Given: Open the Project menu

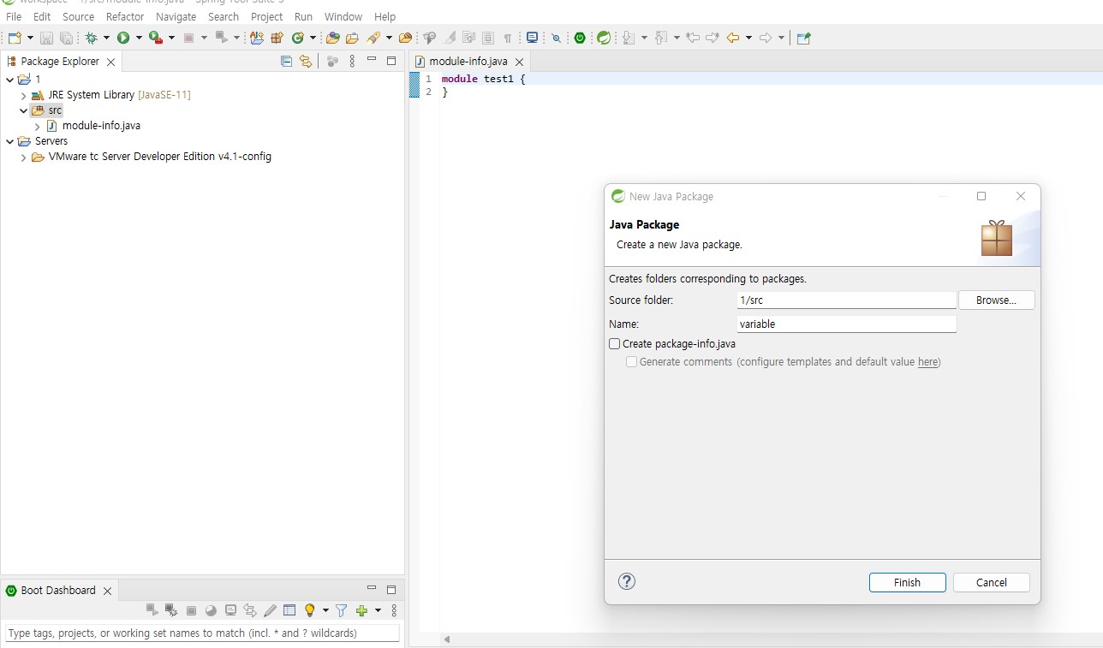Looking at the screenshot, I should click(x=266, y=16).
